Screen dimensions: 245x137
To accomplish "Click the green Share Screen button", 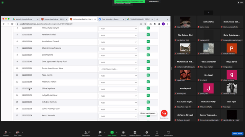I will coord(112,133).
